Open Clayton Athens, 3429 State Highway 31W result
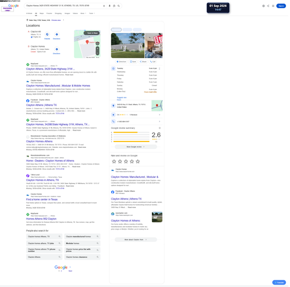The height and width of the screenshot is (287, 290). [x=50, y=69]
